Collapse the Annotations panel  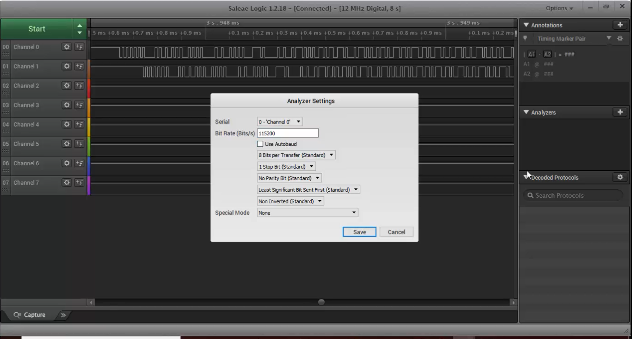pyautogui.click(x=526, y=25)
